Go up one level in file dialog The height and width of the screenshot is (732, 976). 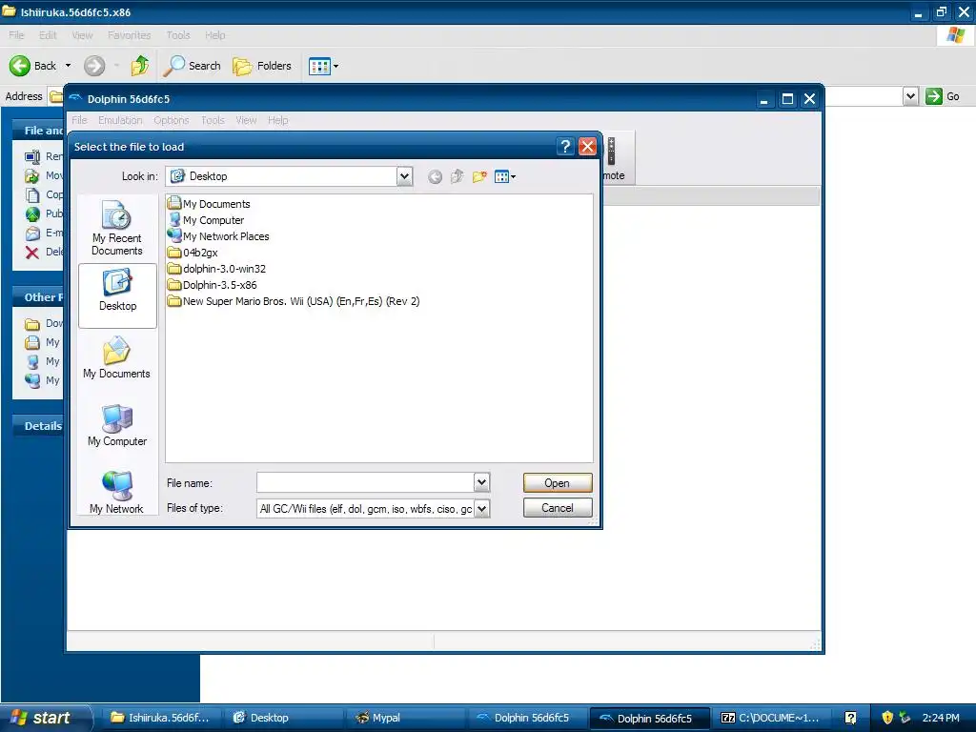pyautogui.click(x=457, y=176)
